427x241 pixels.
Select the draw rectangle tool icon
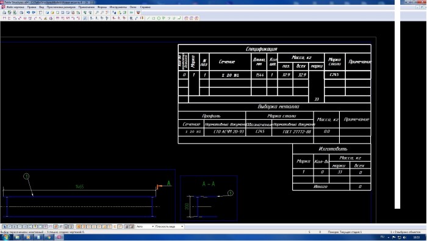pos(154,18)
